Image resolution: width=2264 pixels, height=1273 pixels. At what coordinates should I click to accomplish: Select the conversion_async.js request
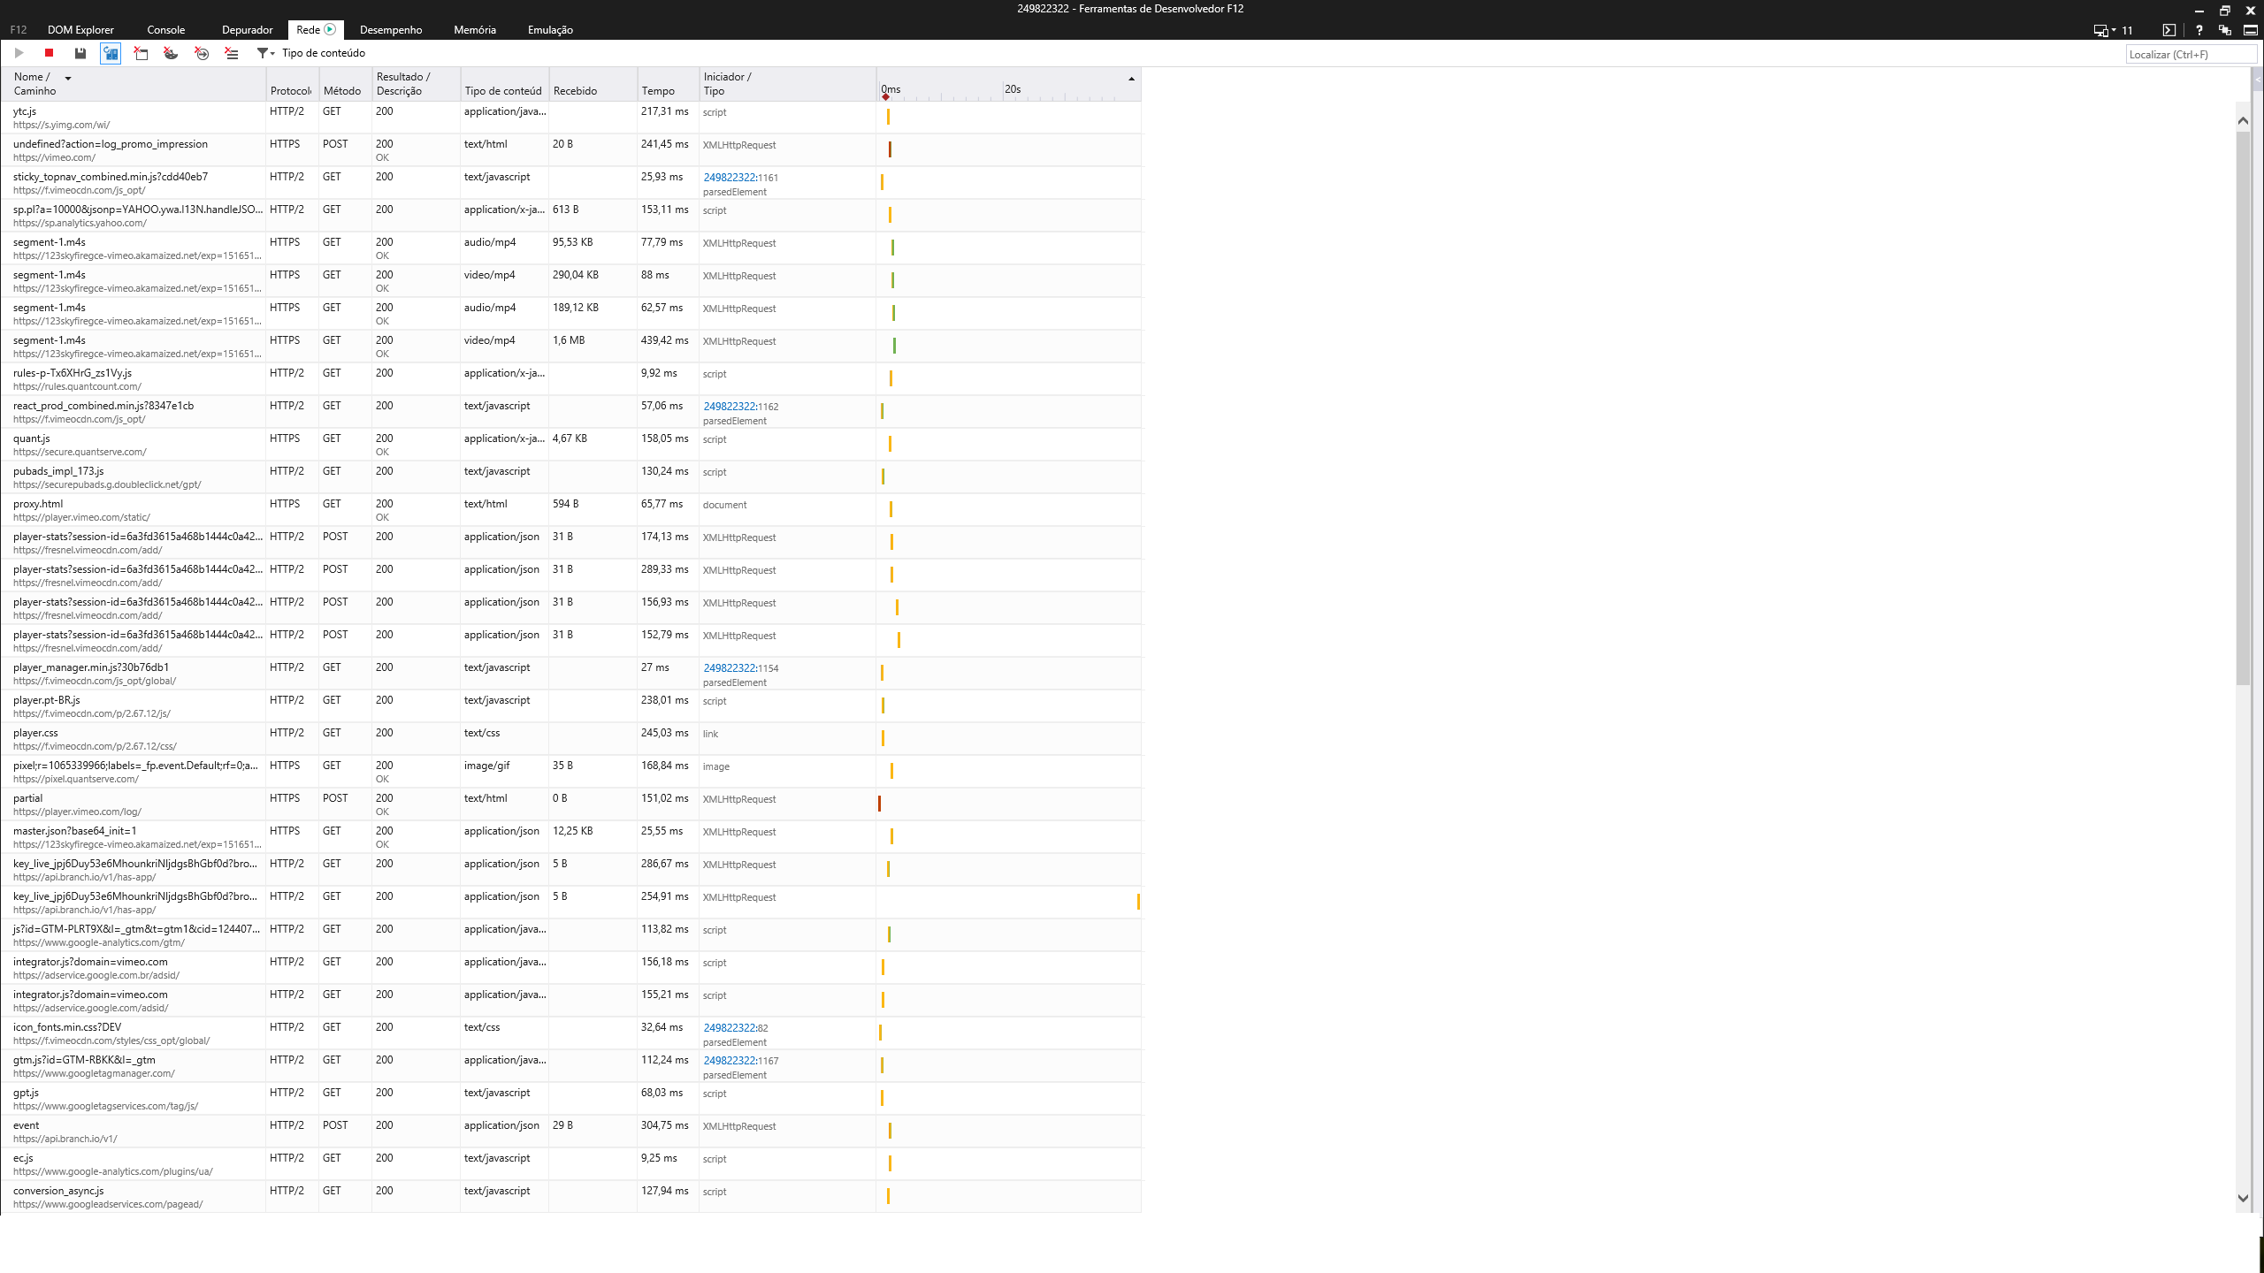coord(570,1197)
